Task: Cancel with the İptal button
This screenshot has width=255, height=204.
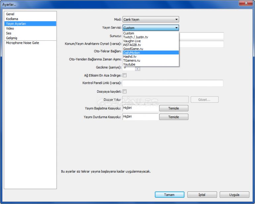Action: point(202,195)
